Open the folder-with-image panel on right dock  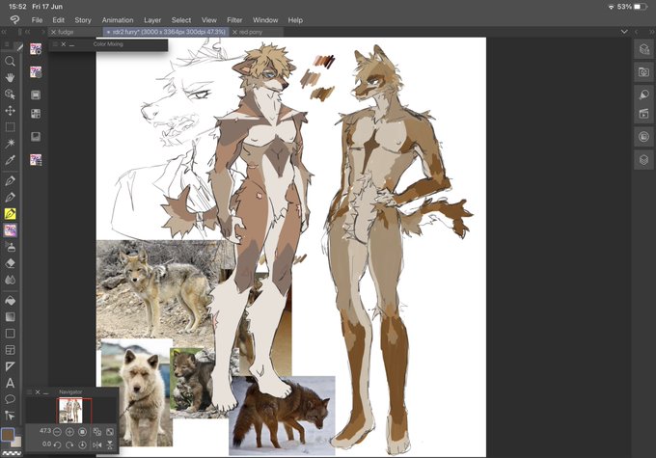[x=643, y=72]
